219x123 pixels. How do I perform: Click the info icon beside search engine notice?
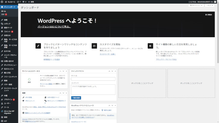point(23,113)
